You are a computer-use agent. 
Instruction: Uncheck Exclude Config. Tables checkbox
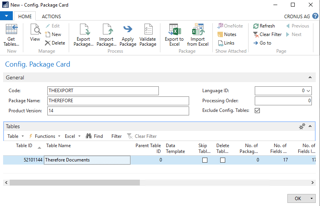(257, 110)
